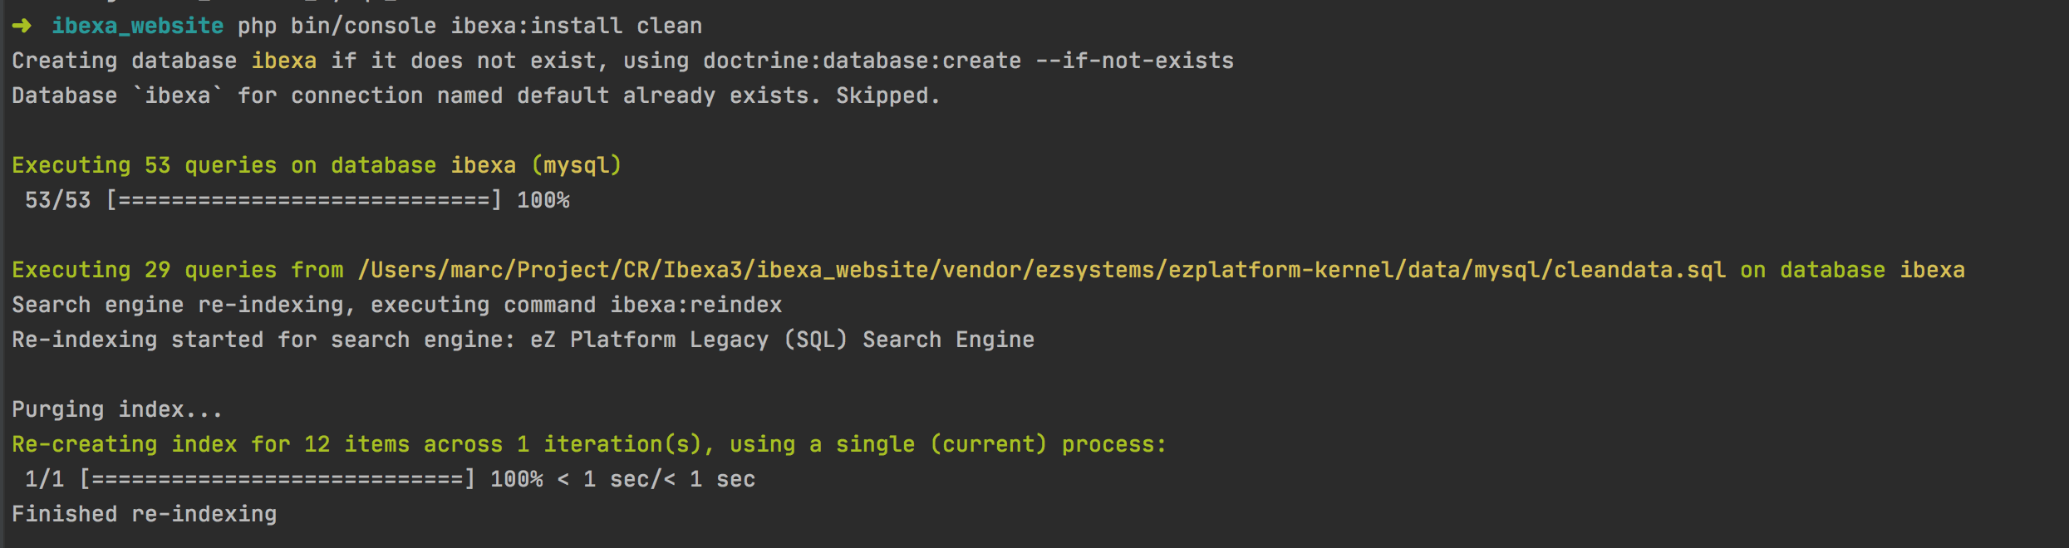Click the 'Purging index...' line
The width and height of the screenshot is (2069, 548).
(117, 409)
